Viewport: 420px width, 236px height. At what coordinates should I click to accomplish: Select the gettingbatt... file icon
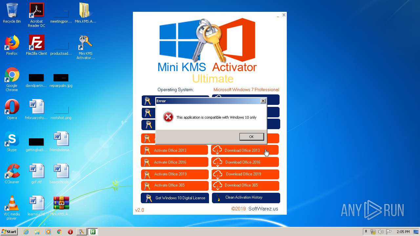tap(36, 145)
